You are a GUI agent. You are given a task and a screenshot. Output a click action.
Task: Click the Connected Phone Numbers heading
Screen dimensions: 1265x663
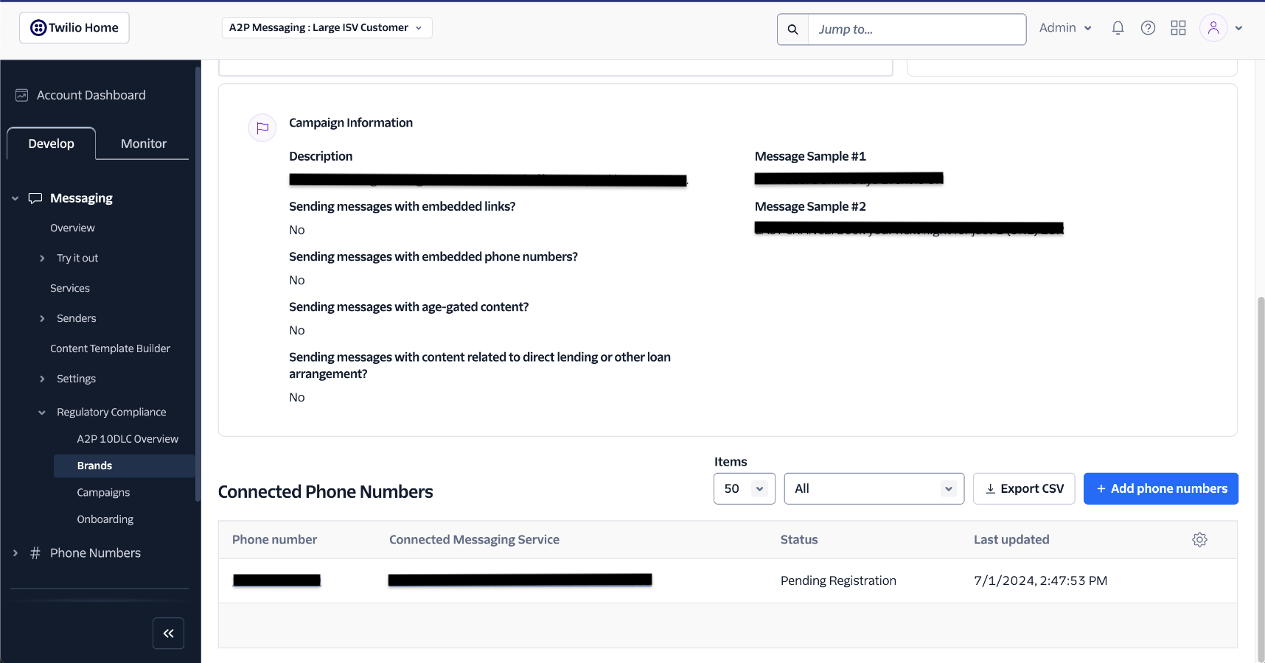pos(325,492)
